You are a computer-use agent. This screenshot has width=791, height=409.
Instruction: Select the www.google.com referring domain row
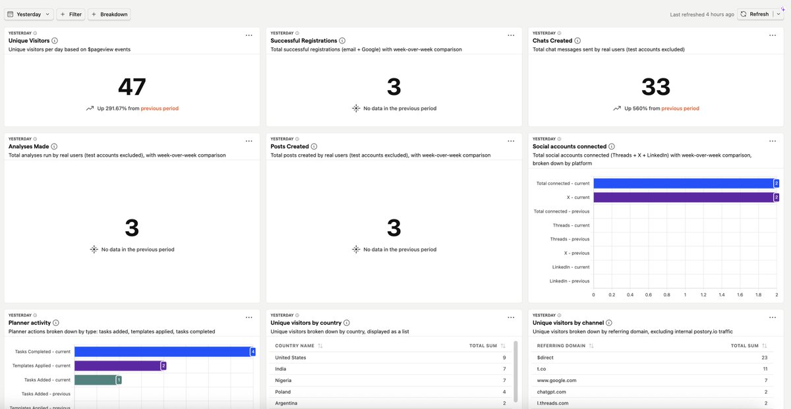[x=653, y=381]
